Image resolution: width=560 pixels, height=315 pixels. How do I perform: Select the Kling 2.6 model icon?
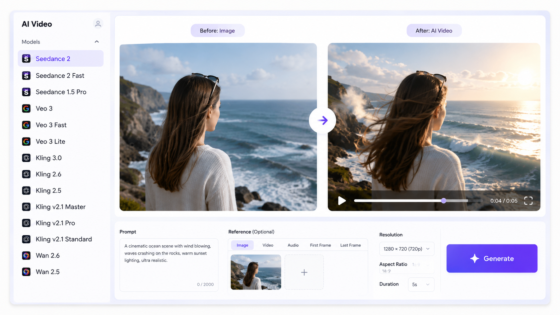[26, 174]
